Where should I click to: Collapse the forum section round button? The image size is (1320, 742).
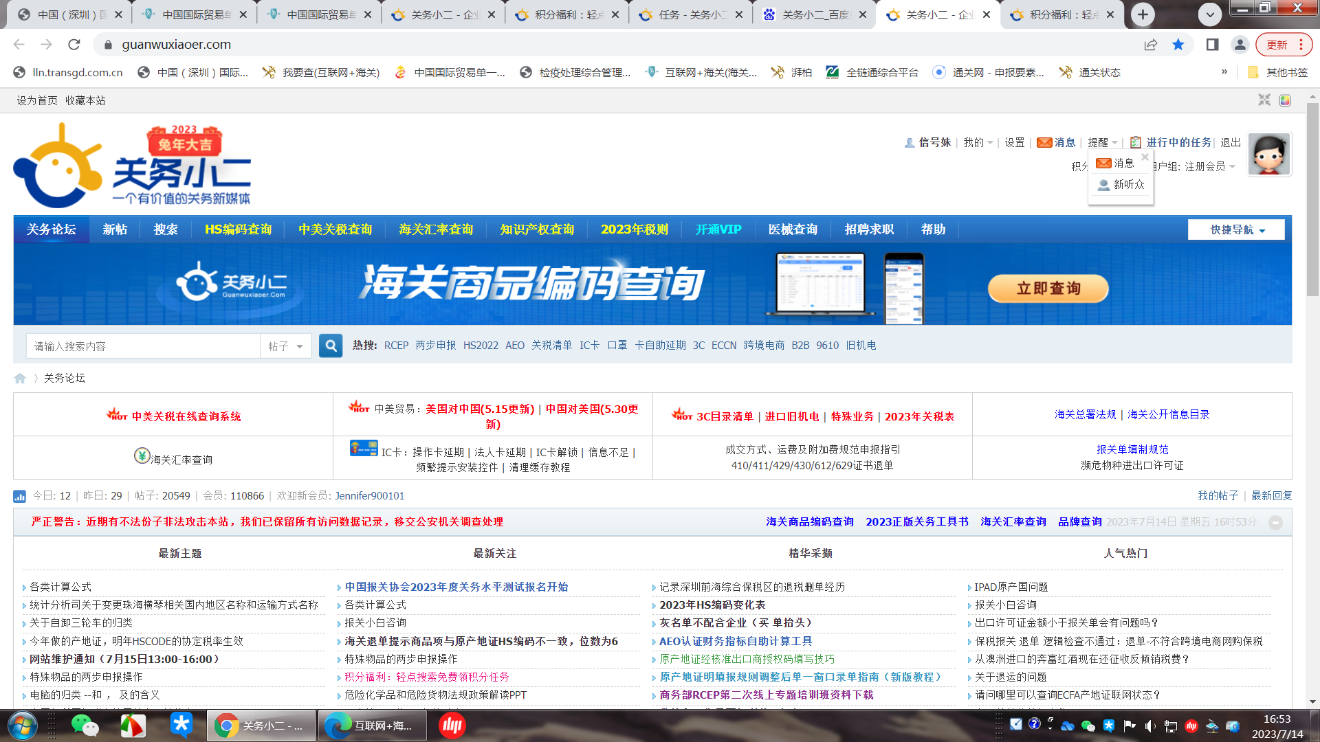1275,522
